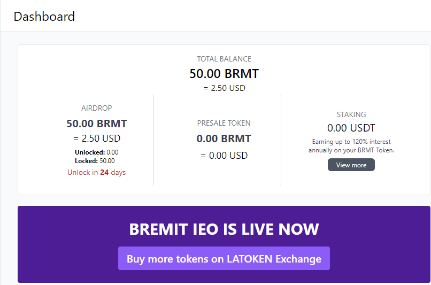Select the AIRDROP section label
Image resolution: width=431 pixels, height=285 pixels.
[x=97, y=108]
